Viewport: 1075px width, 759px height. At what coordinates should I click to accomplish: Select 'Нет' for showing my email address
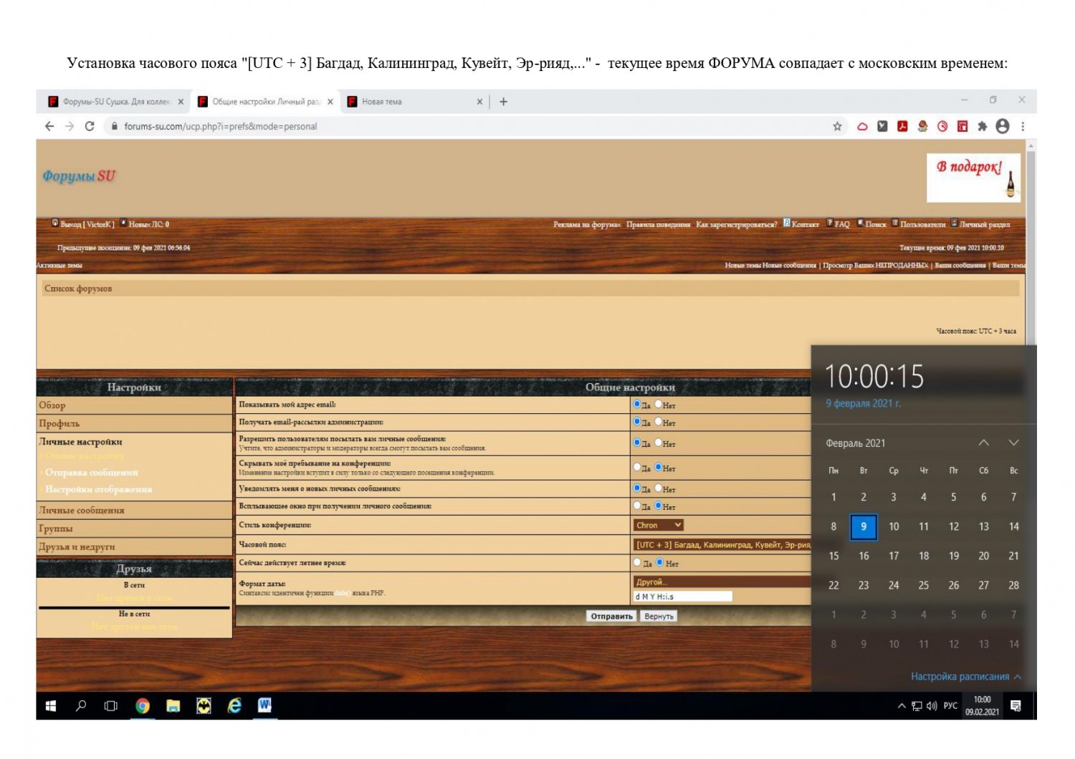(659, 405)
